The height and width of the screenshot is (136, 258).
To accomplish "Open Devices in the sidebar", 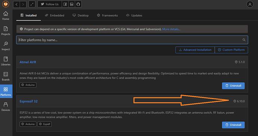I will 6,107.
